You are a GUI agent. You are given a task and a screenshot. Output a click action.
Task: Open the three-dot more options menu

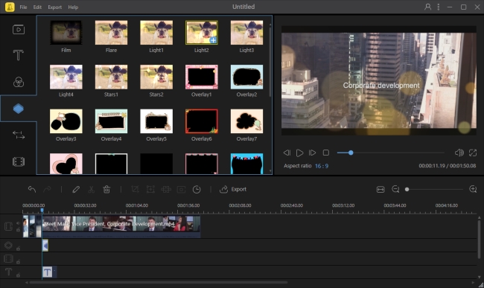tap(439, 7)
